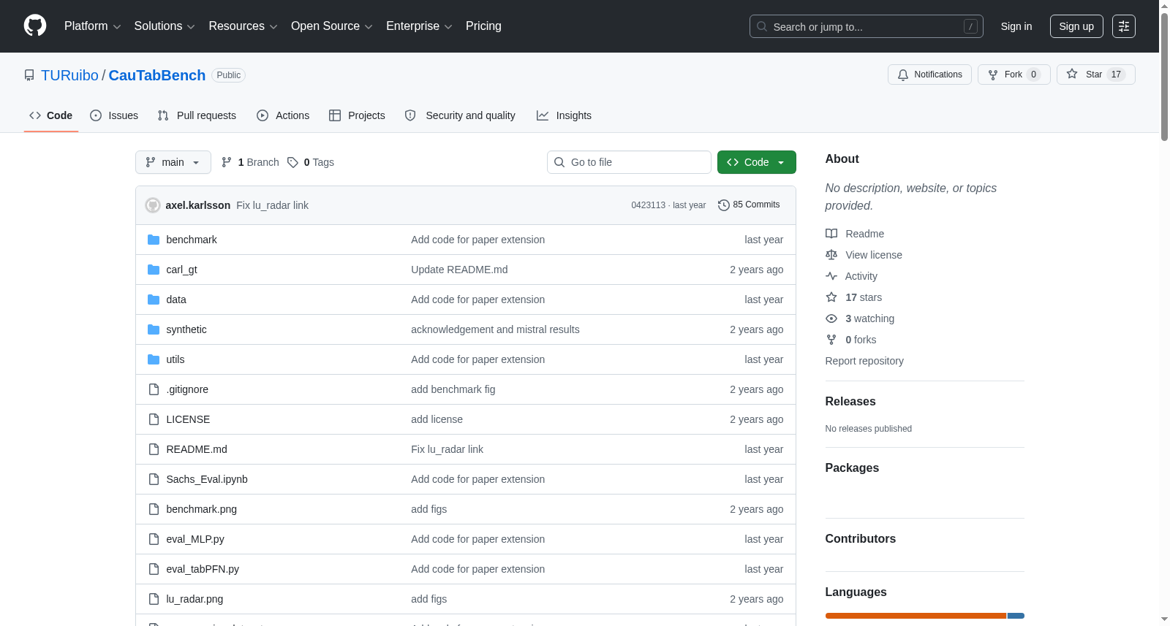
Task: Click the Sign up button
Action: click(1076, 26)
